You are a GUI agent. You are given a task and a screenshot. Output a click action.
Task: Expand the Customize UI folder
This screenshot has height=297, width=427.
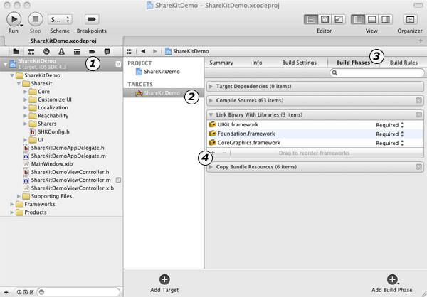(x=26, y=99)
